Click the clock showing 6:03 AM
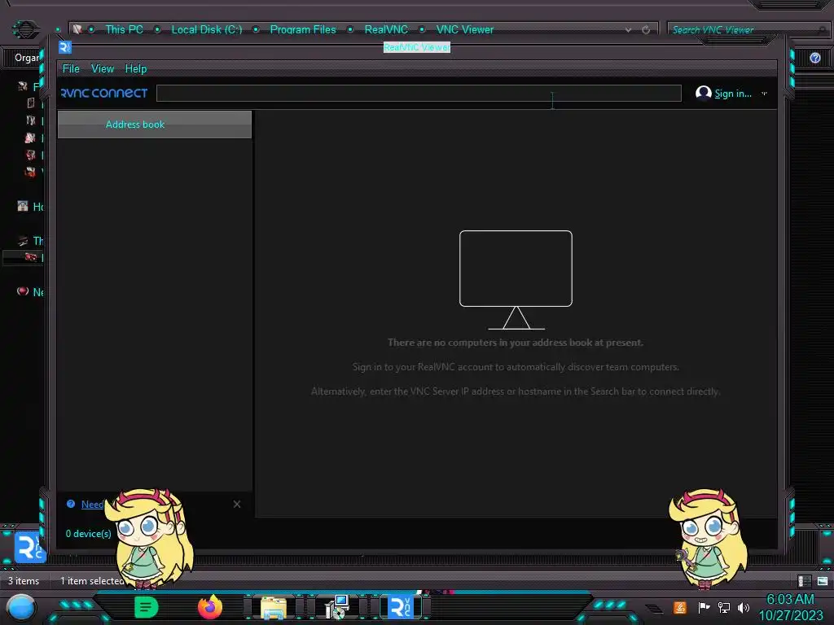 [790, 600]
